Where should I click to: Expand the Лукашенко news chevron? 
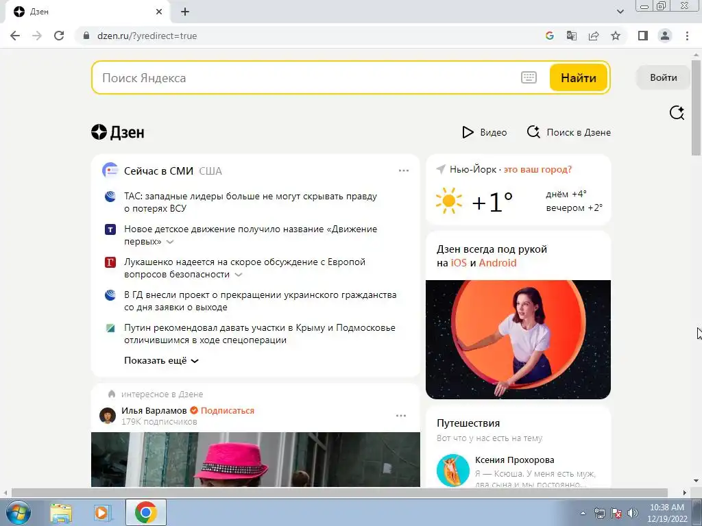[x=239, y=275]
